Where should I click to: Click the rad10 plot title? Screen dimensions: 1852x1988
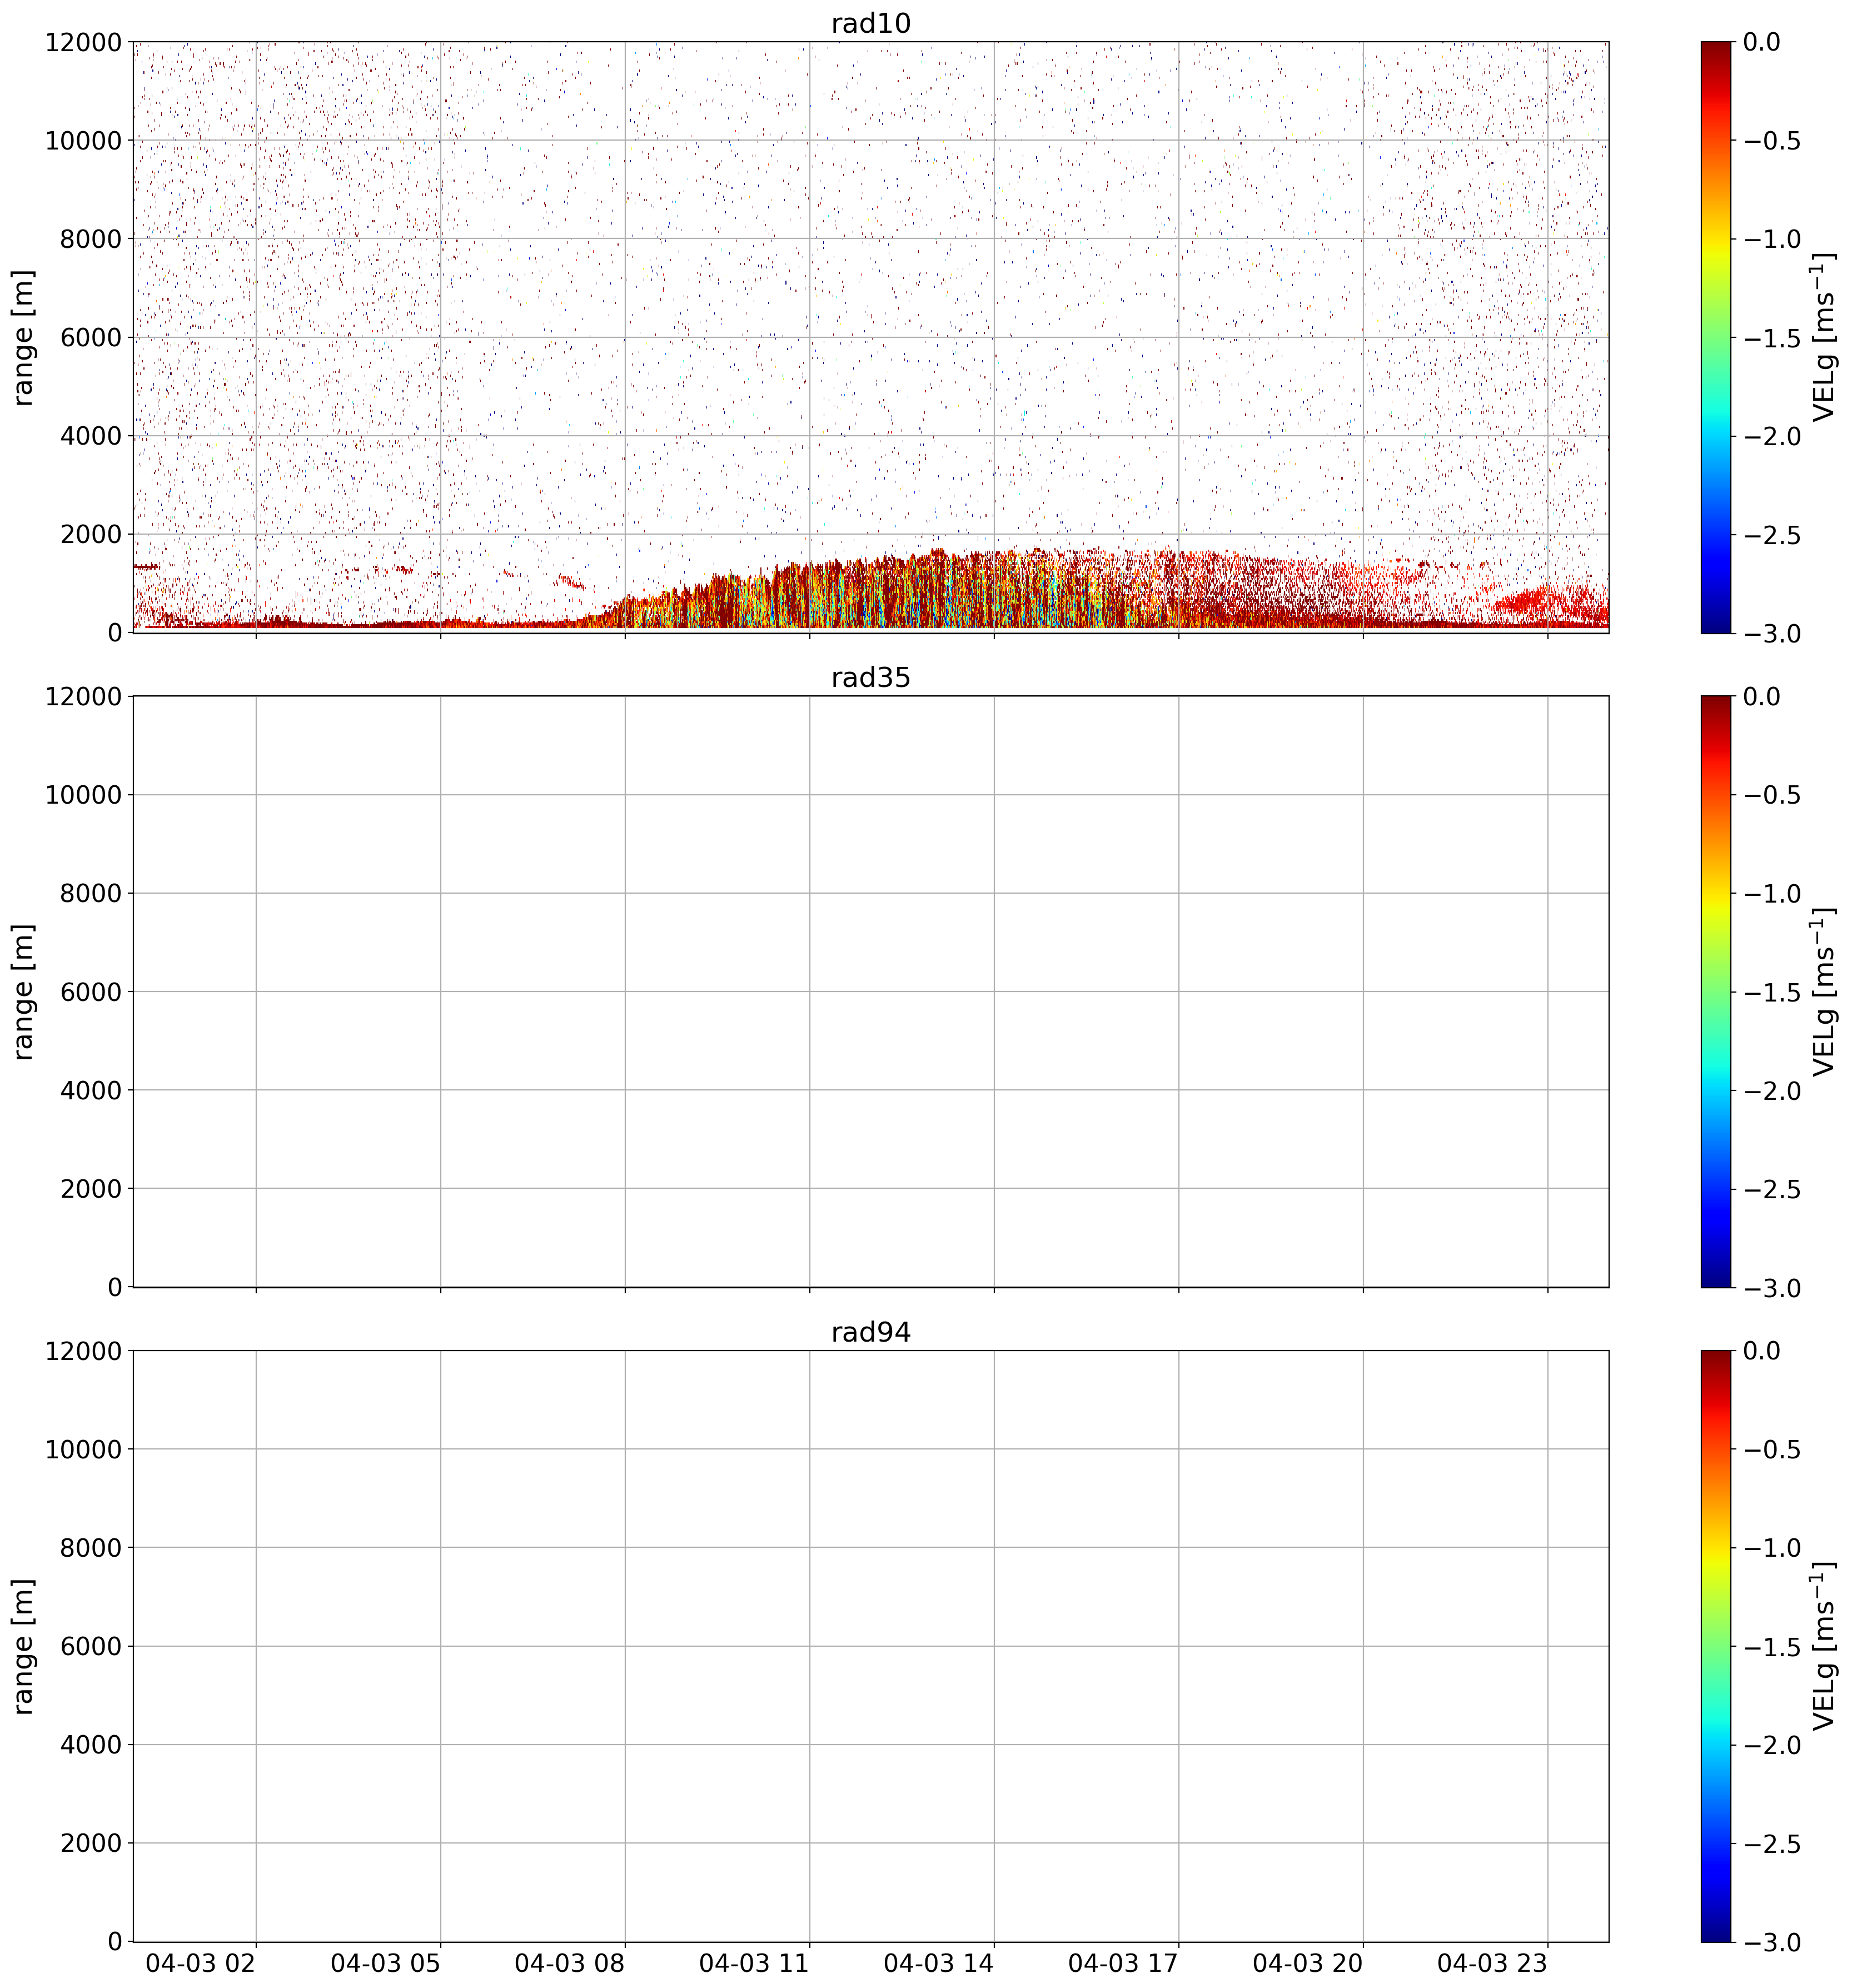[870, 23]
